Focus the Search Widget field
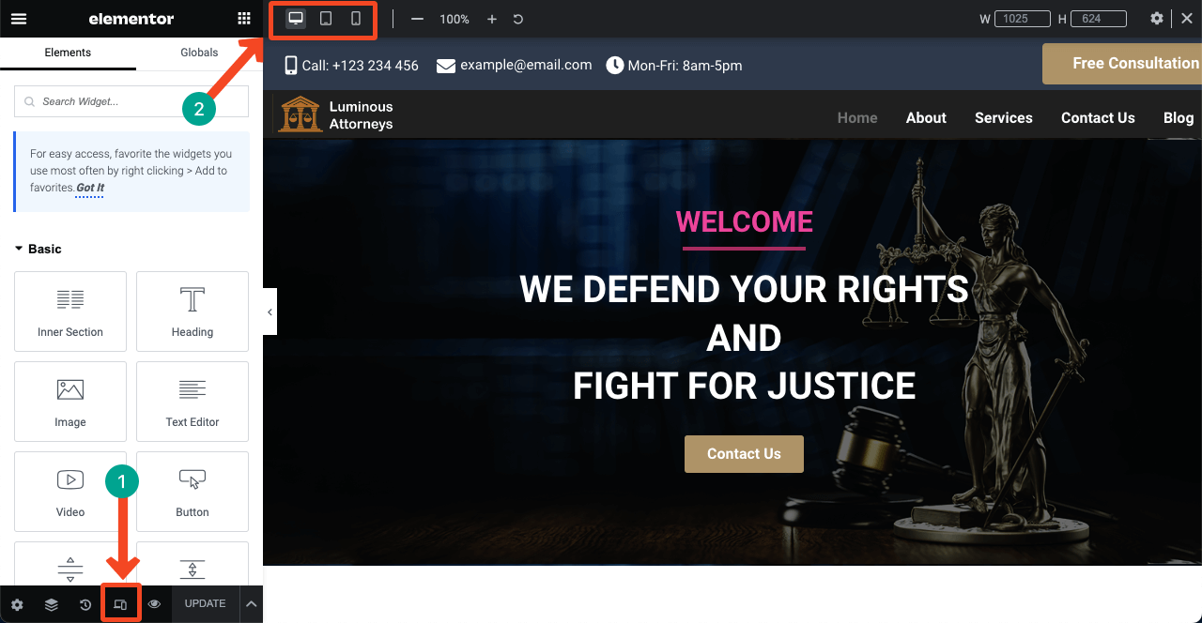Screen dimensions: 1202x623 (x=131, y=101)
